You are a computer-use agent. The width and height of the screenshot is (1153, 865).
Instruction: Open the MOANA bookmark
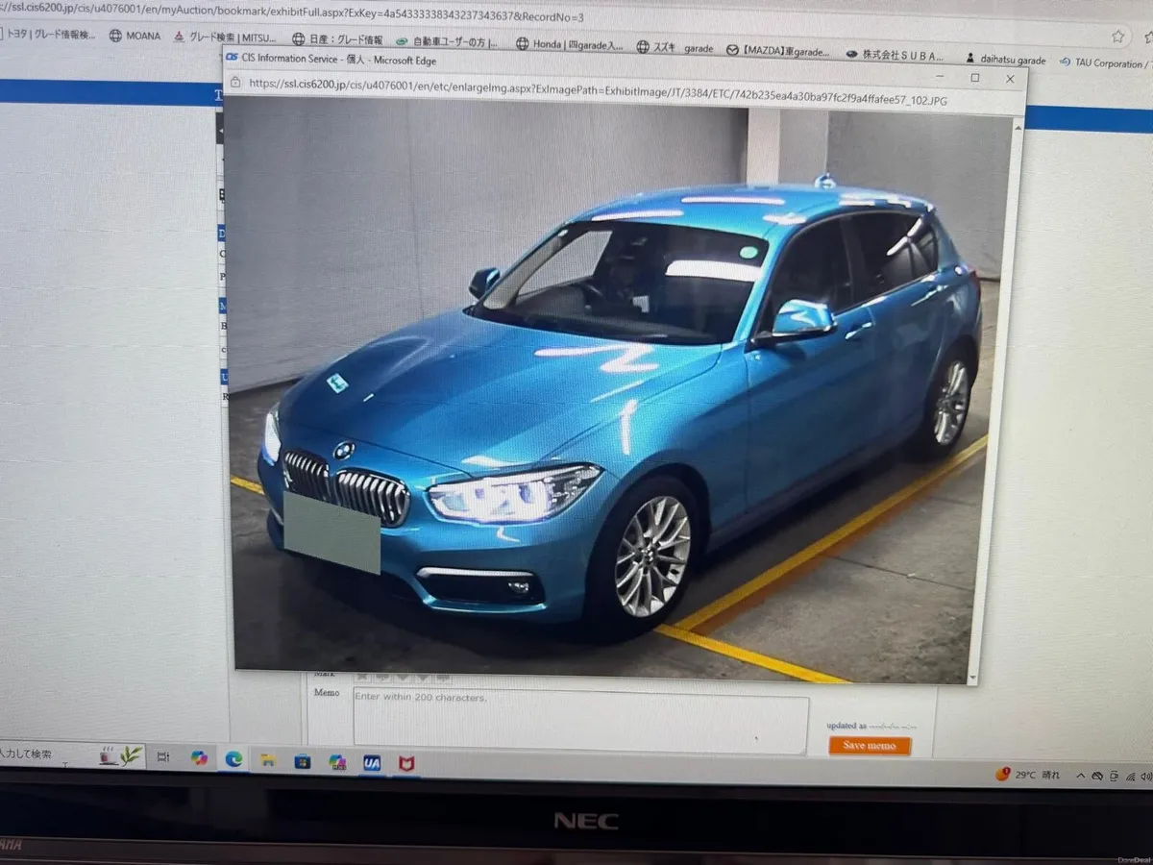138,36
